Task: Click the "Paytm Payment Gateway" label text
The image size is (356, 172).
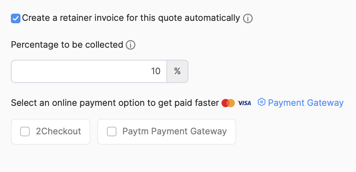Action: [174, 132]
